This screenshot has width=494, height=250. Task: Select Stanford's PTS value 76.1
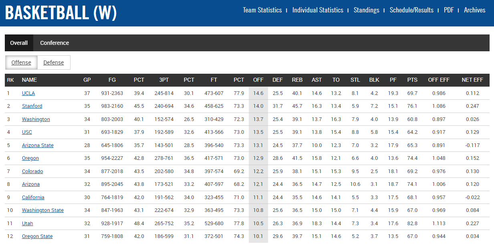point(412,106)
